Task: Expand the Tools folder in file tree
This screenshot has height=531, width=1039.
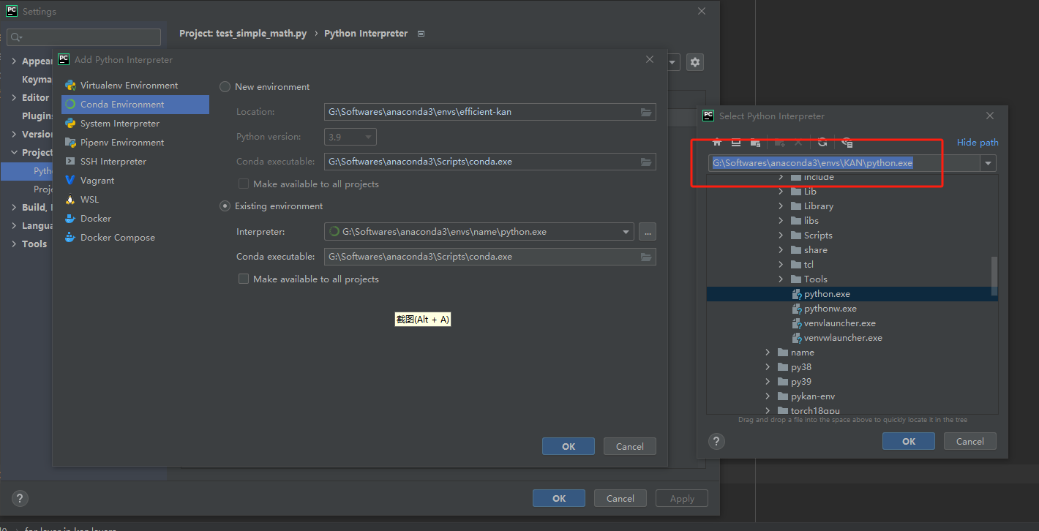Action: pos(781,279)
